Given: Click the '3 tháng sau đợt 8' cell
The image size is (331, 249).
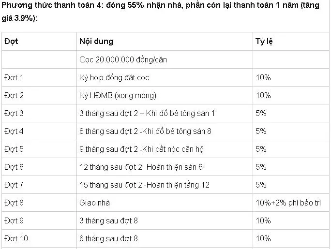Looking at the screenshot, I should pyautogui.click(x=109, y=220).
